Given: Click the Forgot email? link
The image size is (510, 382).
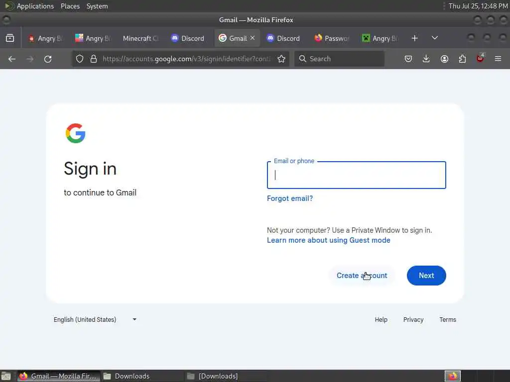Looking at the screenshot, I should 290,198.
